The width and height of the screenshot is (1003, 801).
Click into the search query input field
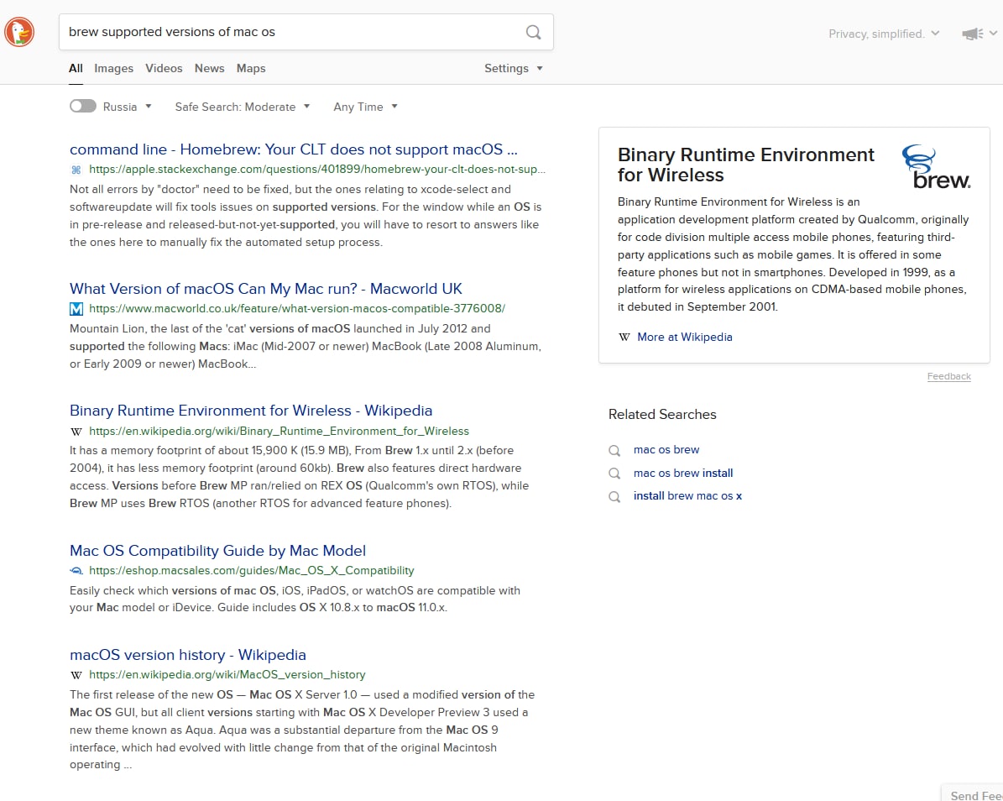pyautogui.click(x=285, y=32)
